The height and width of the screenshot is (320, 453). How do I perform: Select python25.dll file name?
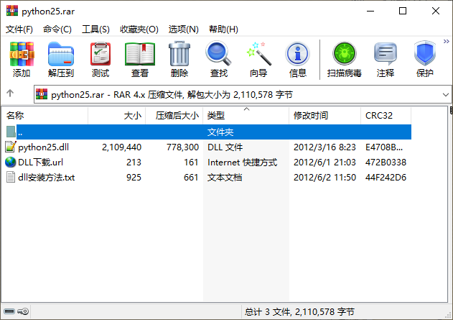[x=43, y=147]
